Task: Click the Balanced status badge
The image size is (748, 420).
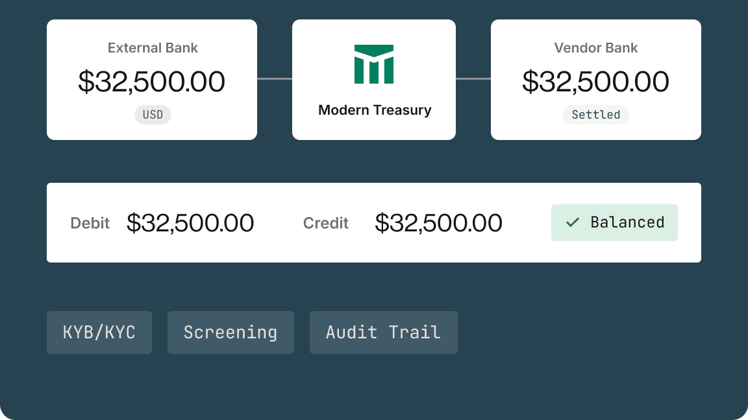Action: [x=614, y=222]
